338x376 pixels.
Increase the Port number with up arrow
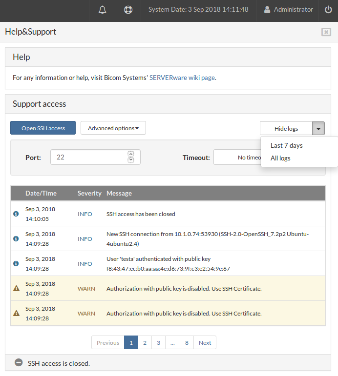click(130, 154)
